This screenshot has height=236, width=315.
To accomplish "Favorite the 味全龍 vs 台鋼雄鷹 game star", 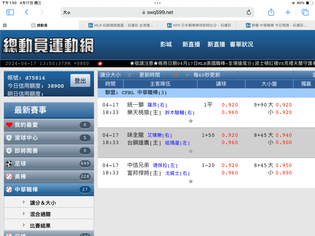I will coord(191,151).
